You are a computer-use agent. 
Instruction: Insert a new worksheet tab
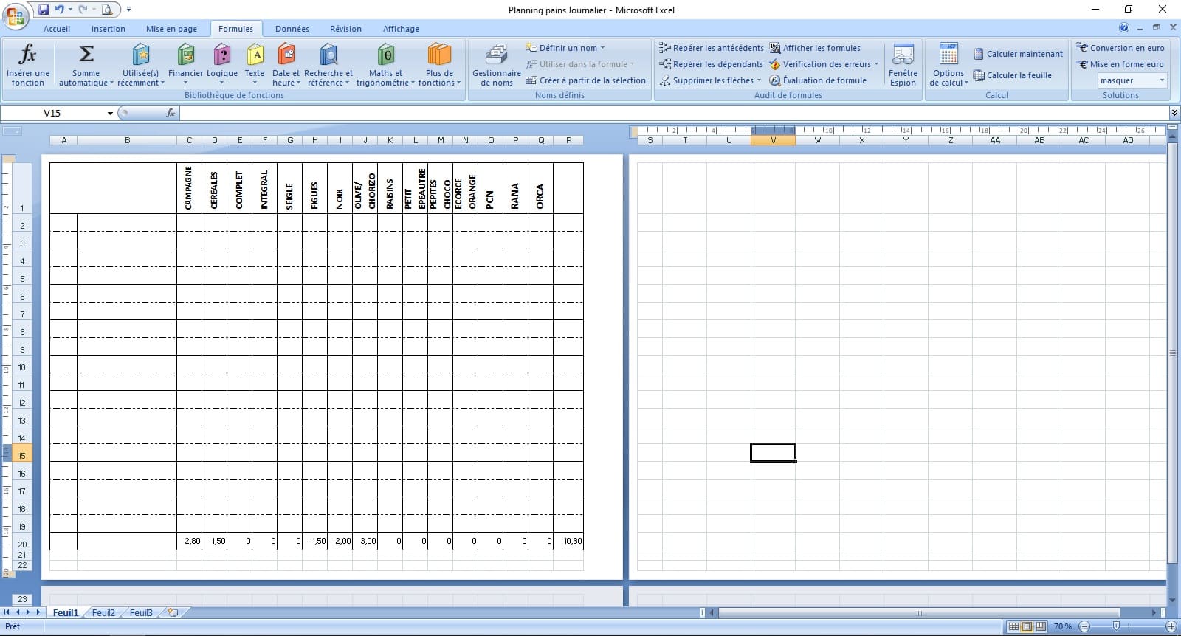click(x=173, y=612)
